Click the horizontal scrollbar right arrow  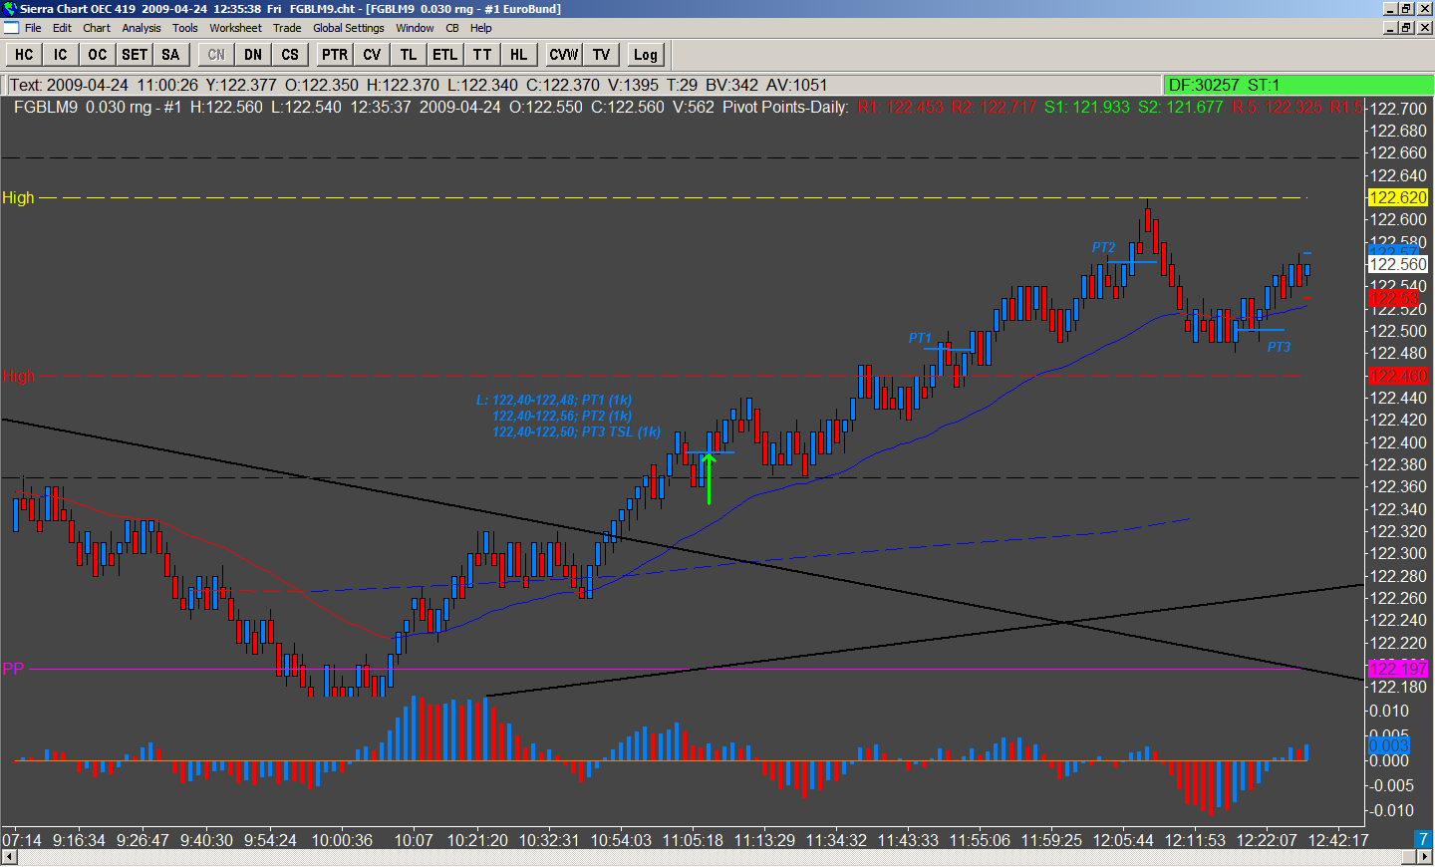[x=1425, y=858]
